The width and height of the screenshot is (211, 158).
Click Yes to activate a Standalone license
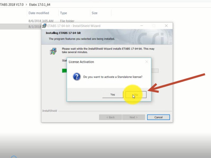113,95
